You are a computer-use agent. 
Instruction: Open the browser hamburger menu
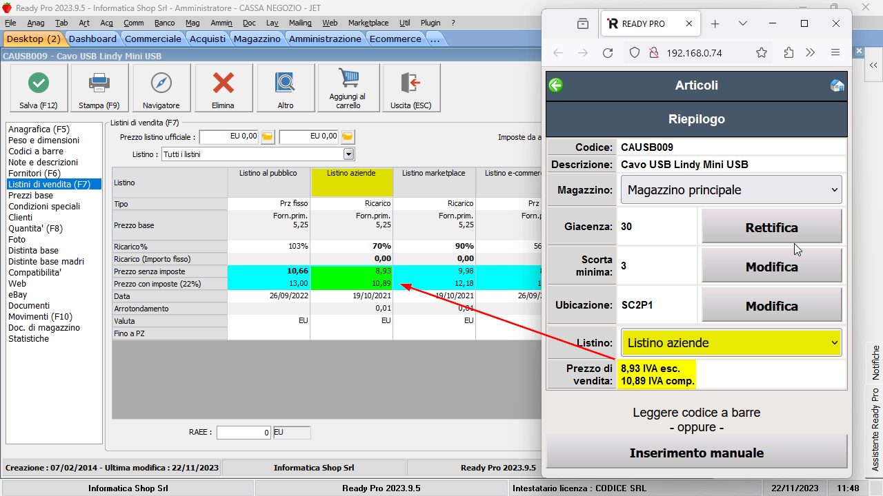[835, 53]
